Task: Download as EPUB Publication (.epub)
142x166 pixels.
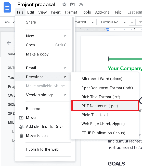Action: [x=105, y=133]
